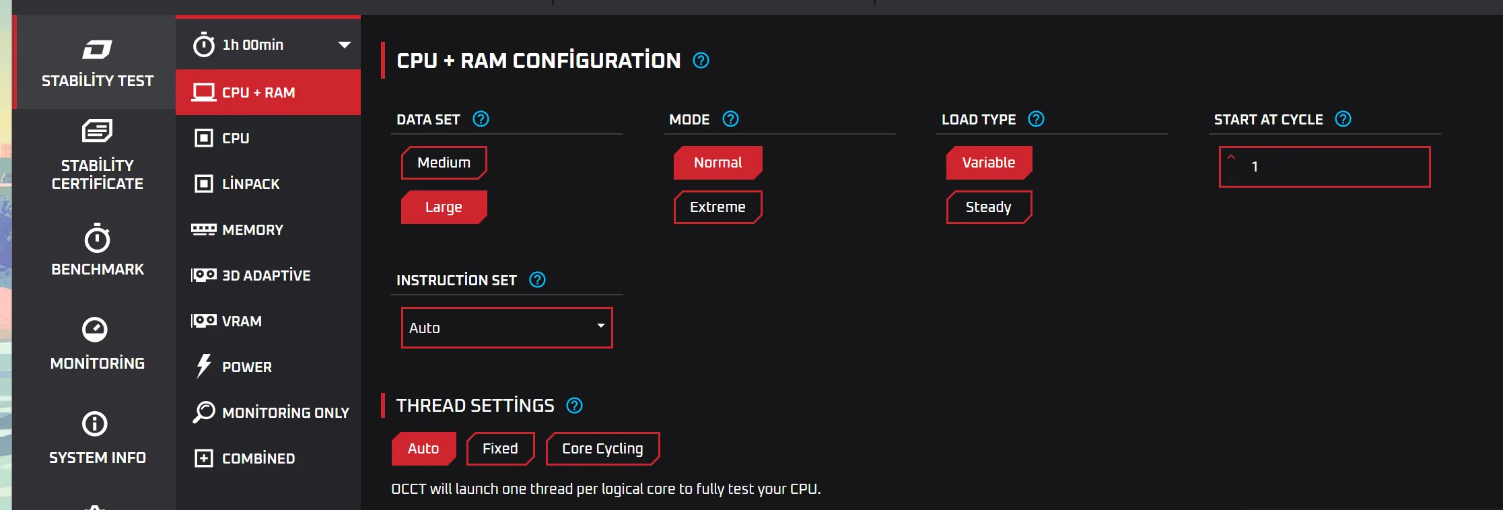
Task: Click help icon next to Instruction Set
Action: [537, 280]
